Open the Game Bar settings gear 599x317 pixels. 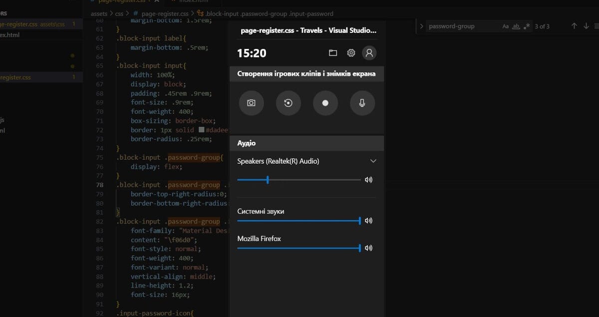coord(351,53)
